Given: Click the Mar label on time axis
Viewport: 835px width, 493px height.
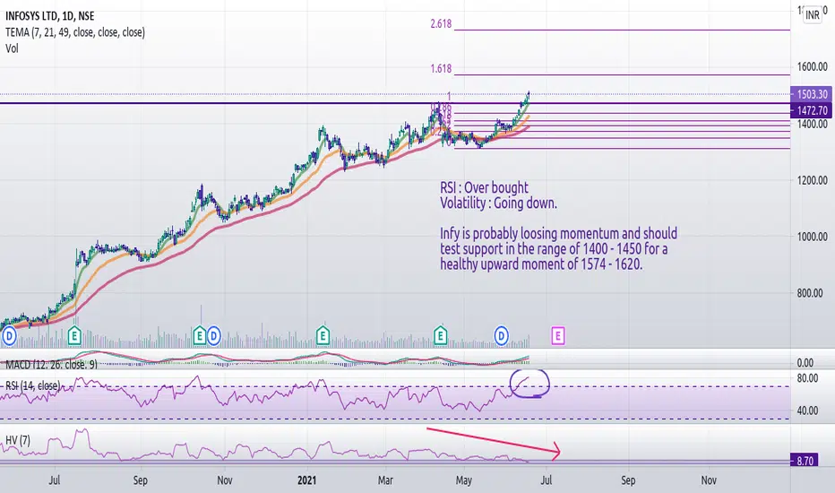Looking at the screenshot, I should 385,480.
